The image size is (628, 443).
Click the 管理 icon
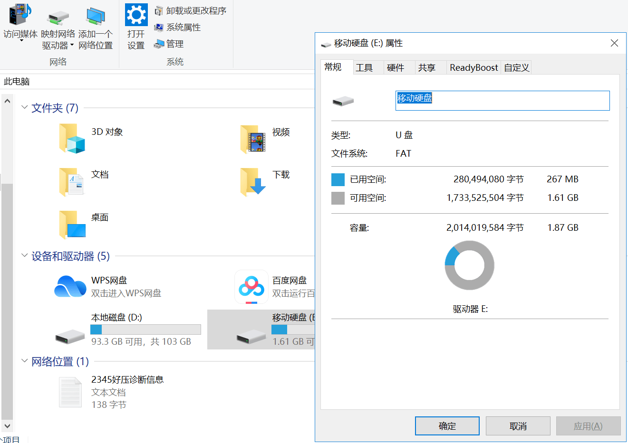click(x=158, y=44)
